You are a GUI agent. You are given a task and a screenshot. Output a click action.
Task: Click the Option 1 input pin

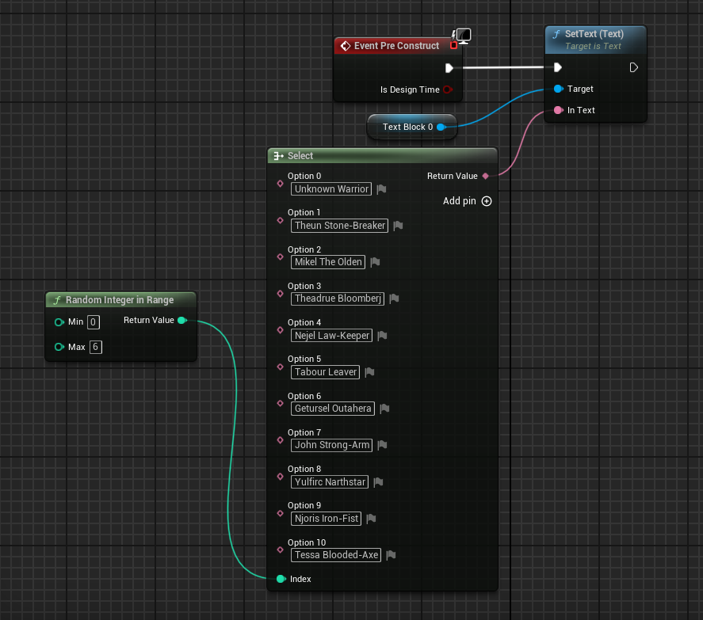click(281, 220)
